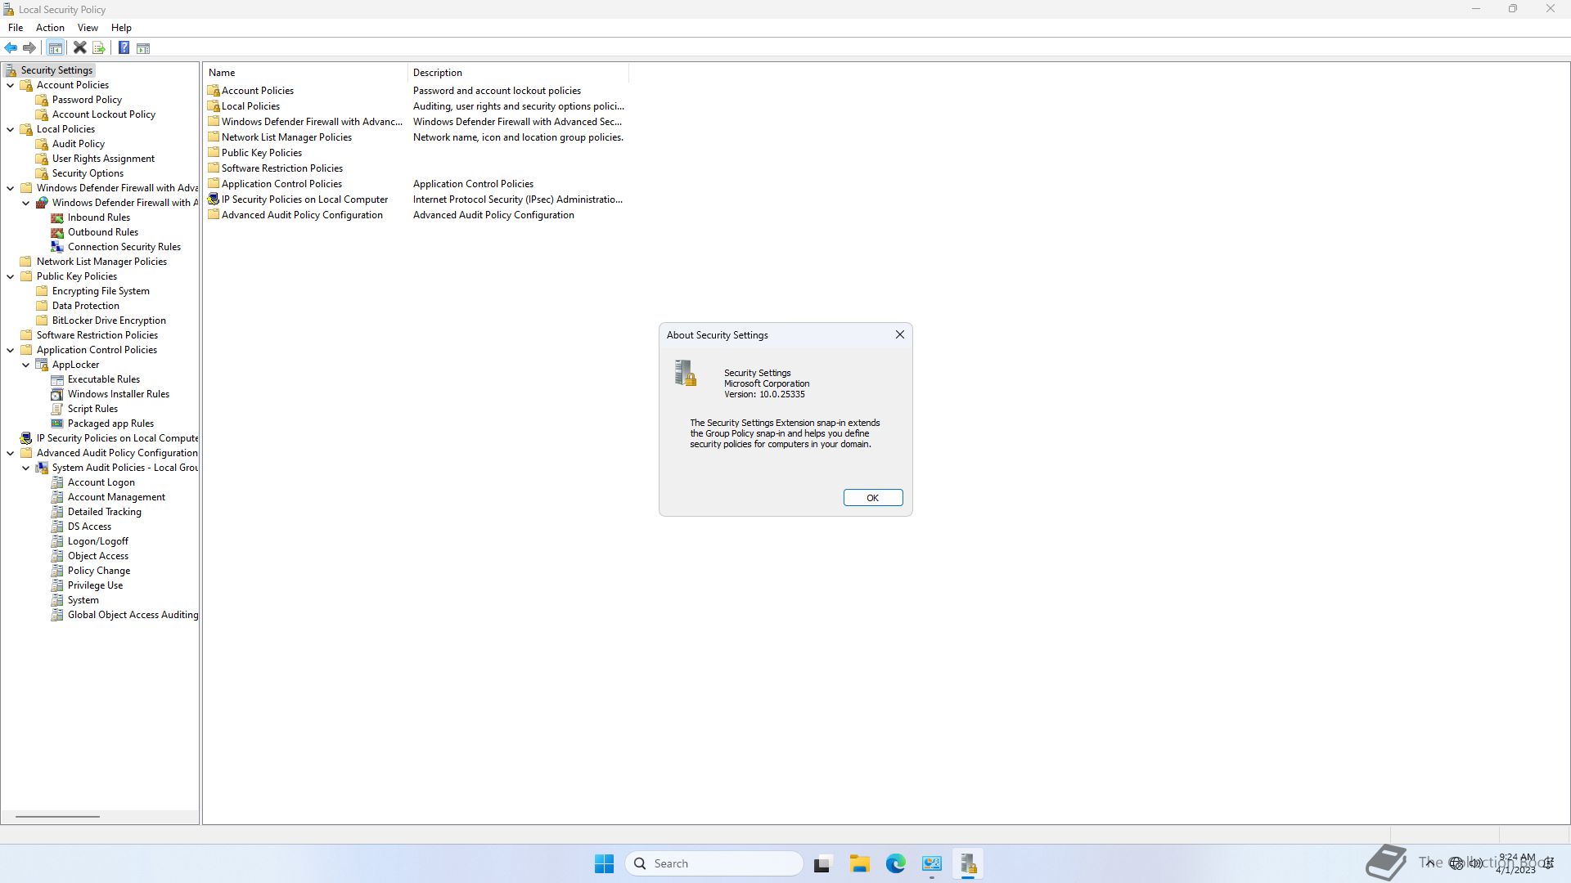The image size is (1571, 883).
Task: Toggle Show/Hide Console Tree toolbar icon
Action: point(55,48)
